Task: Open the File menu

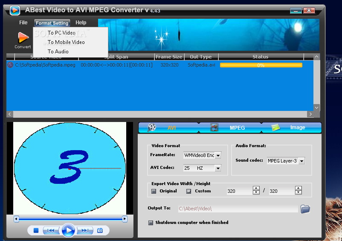Action: [23, 23]
